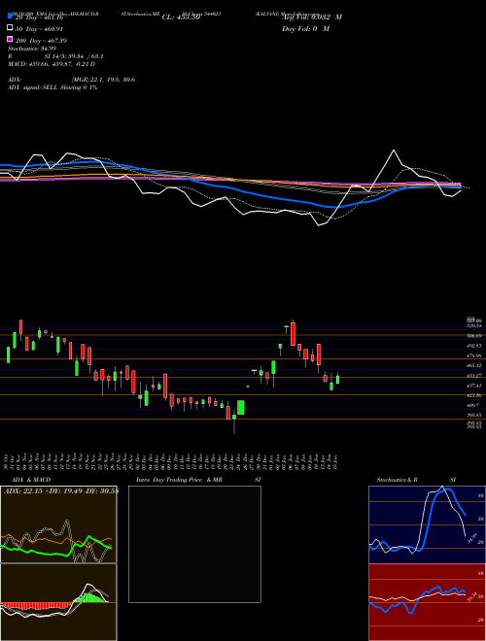Click the 'MACD: 459.66, 459.87, -0.21 D' line

(52, 64)
